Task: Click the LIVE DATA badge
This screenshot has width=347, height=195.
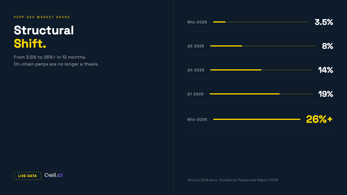Action: coord(27,176)
